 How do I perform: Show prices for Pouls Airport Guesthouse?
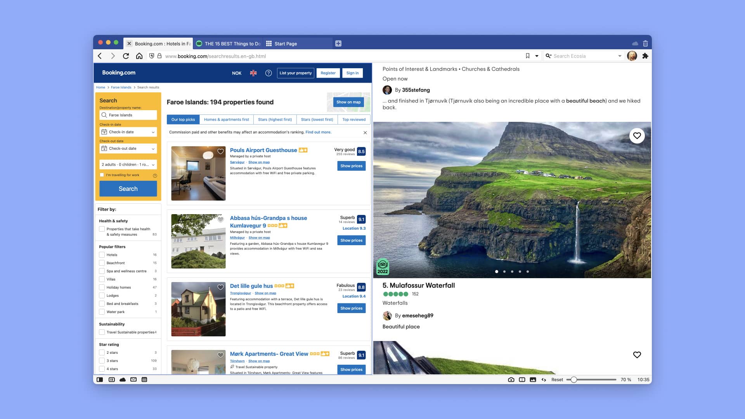(352, 166)
